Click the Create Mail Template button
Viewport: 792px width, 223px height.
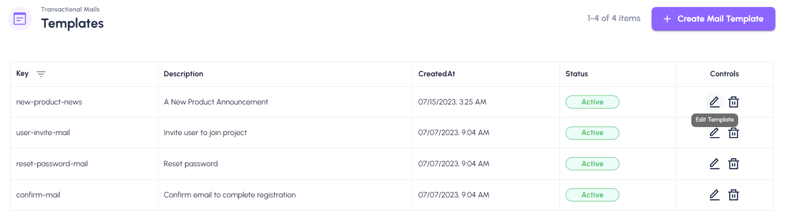coord(713,19)
